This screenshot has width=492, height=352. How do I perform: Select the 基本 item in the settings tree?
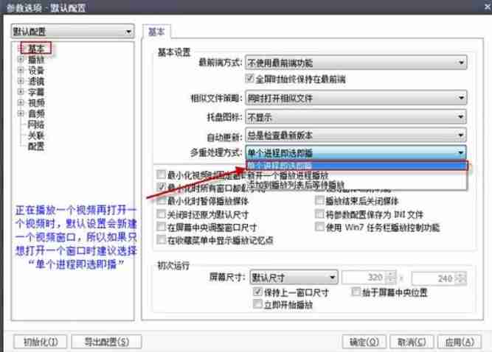coord(36,49)
